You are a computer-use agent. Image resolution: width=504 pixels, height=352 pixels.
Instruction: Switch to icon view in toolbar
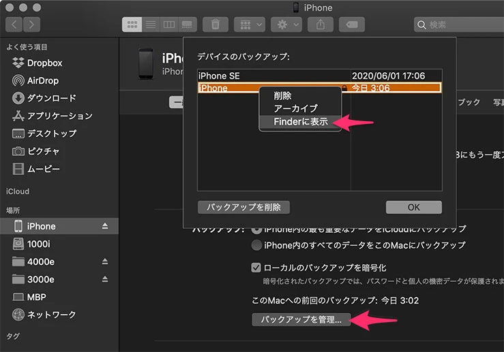(132, 25)
